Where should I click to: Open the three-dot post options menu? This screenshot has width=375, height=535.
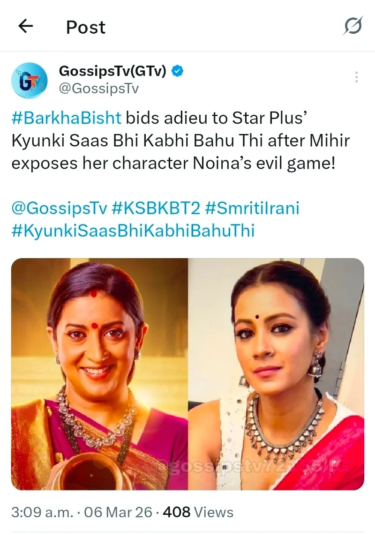click(x=356, y=77)
